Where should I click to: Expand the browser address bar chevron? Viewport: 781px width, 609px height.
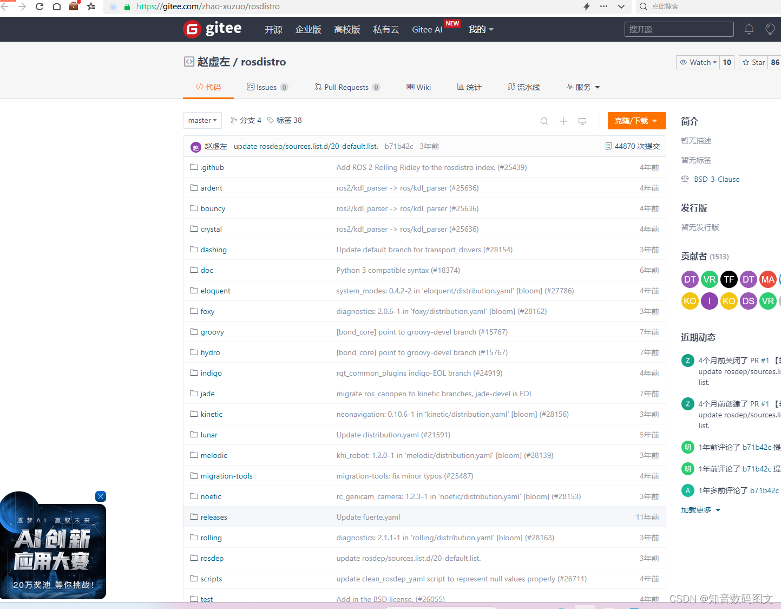621,6
